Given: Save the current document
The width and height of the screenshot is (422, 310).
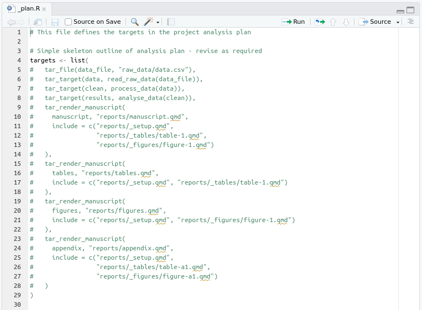Looking at the screenshot, I should [55, 22].
